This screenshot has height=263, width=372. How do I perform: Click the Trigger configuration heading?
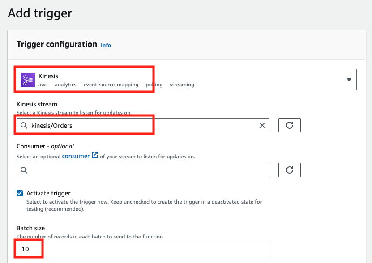[57, 44]
